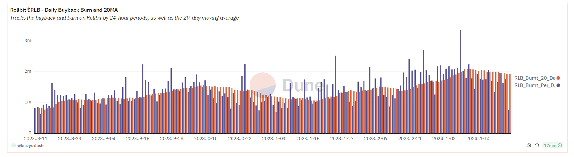
Task: Click the orange legend color dot
Action: pyautogui.click(x=558, y=78)
